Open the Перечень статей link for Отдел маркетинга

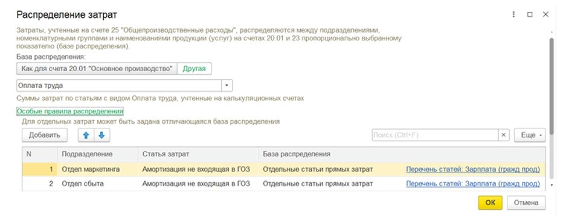tap(473, 169)
